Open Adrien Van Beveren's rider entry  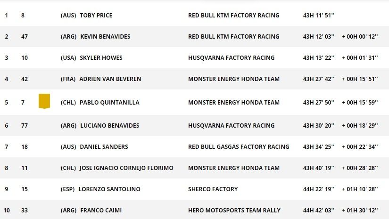tap(110, 79)
